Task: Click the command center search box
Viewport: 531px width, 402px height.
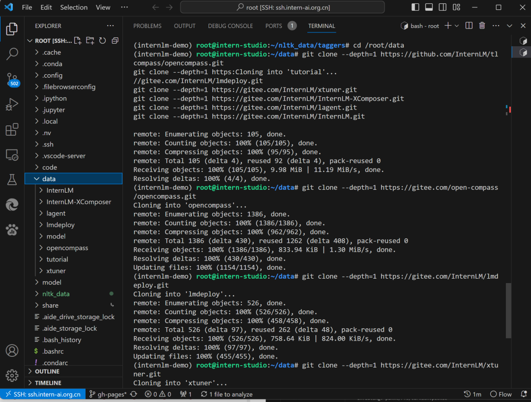Action: click(x=282, y=7)
